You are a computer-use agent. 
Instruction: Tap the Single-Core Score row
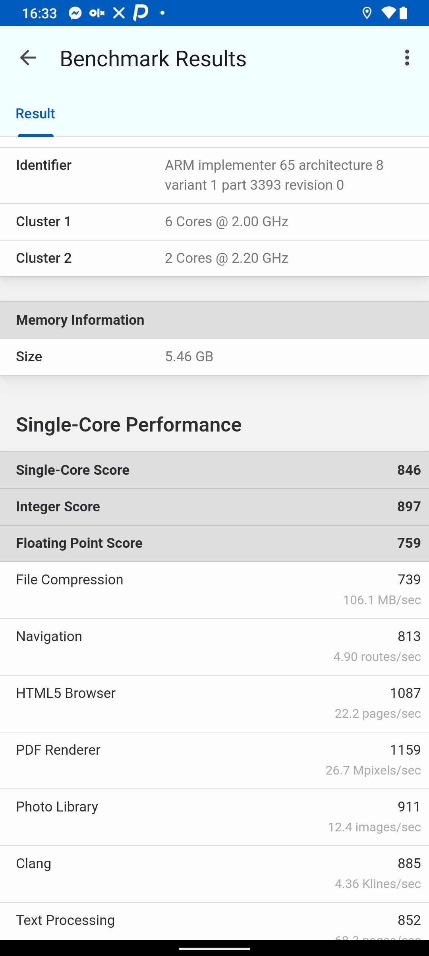214,470
